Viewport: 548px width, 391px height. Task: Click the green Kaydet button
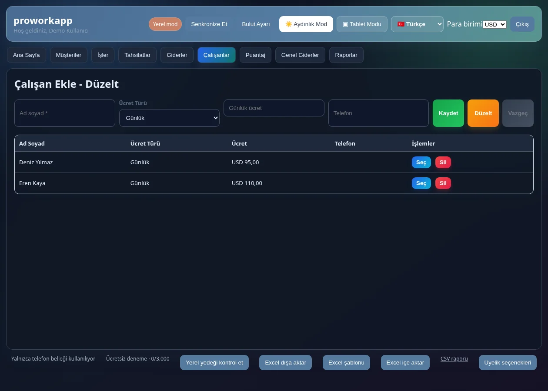[448, 113]
